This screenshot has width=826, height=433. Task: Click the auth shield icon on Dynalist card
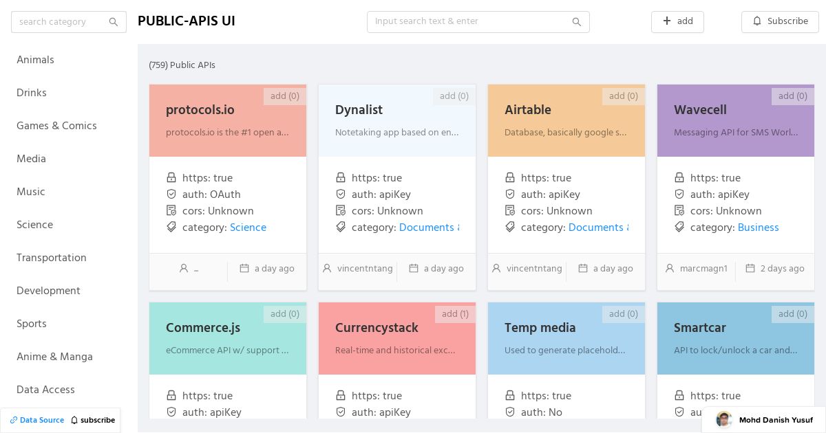coord(341,195)
